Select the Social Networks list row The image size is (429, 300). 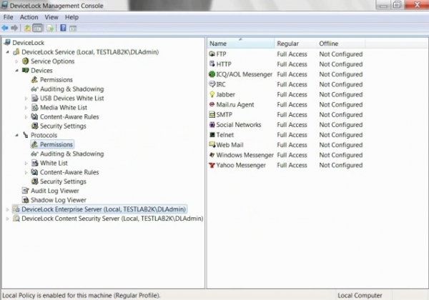click(x=238, y=124)
